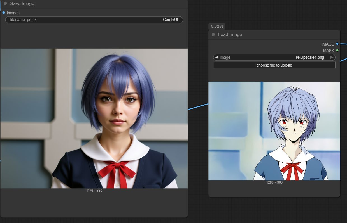
Task: Select the Save Image node title
Action: click(22, 4)
